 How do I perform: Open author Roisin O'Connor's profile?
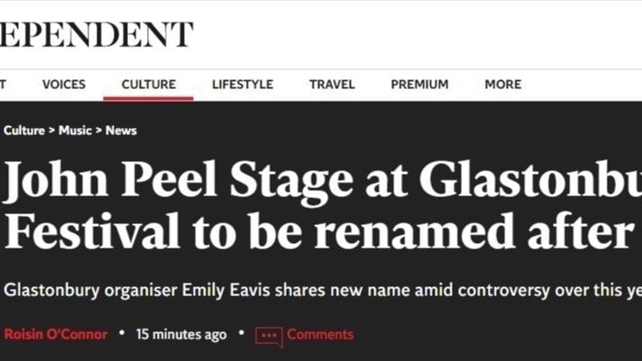(x=56, y=335)
